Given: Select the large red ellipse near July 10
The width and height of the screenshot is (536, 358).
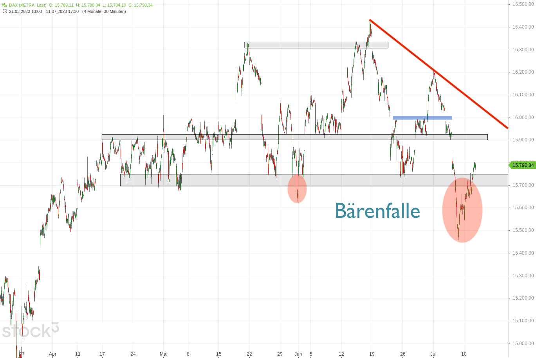Looking at the screenshot, I should 462,210.
